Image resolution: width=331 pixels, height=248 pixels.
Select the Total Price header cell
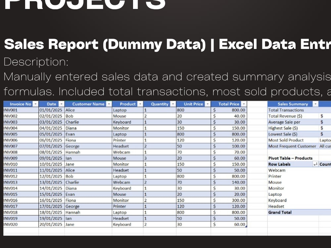point(229,104)
